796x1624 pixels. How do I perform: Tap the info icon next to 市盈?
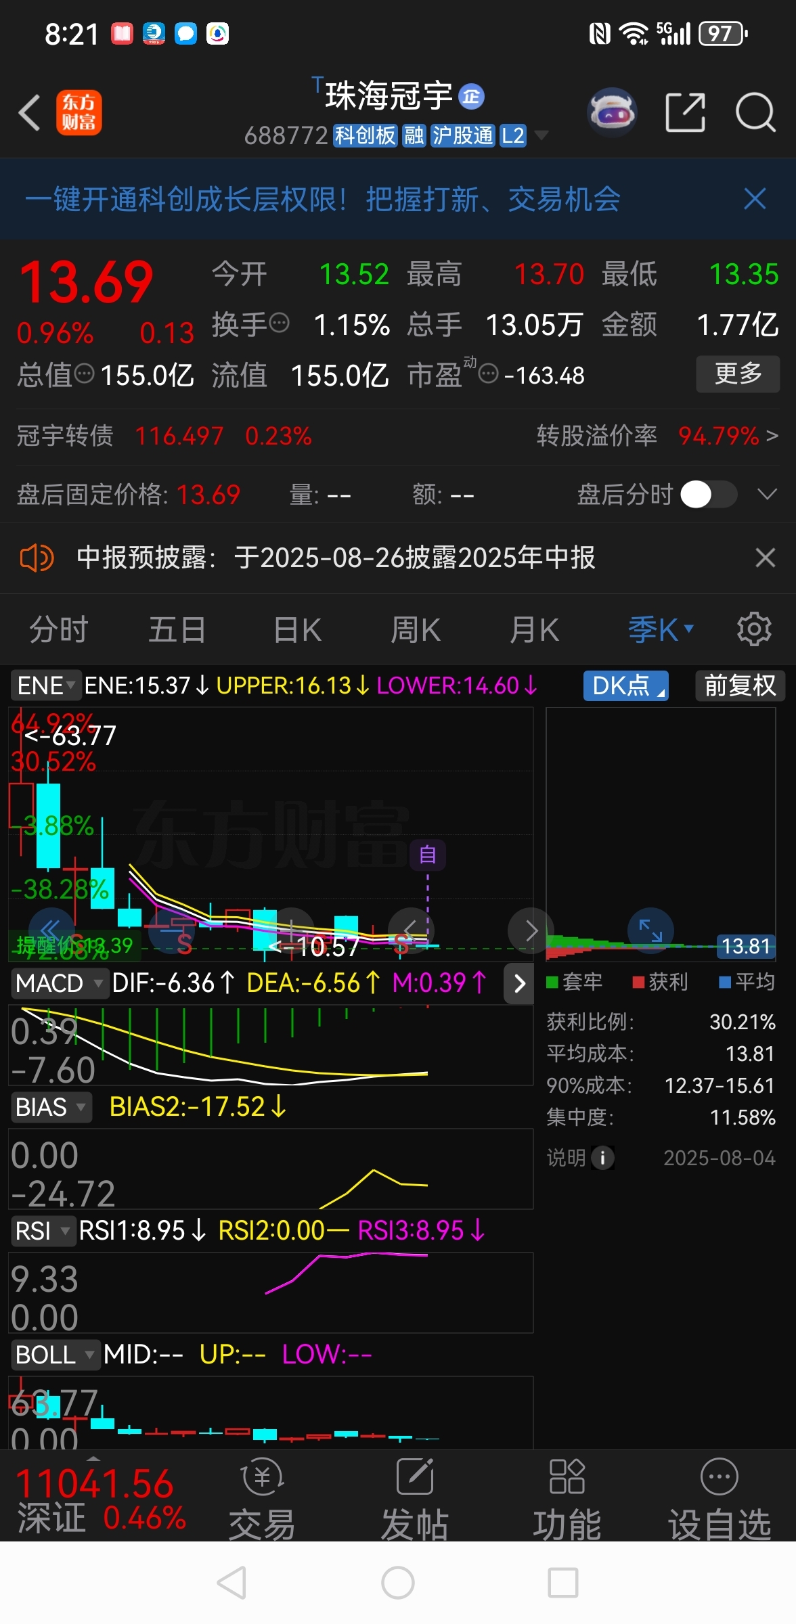(x=489, y=374)
